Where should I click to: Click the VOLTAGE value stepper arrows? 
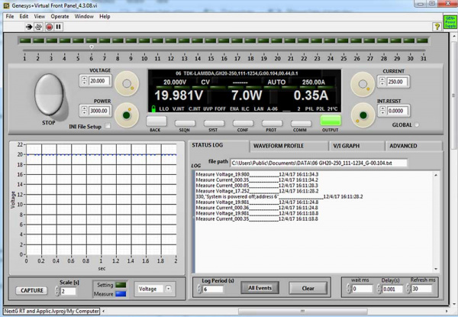(x=85, y=81)
